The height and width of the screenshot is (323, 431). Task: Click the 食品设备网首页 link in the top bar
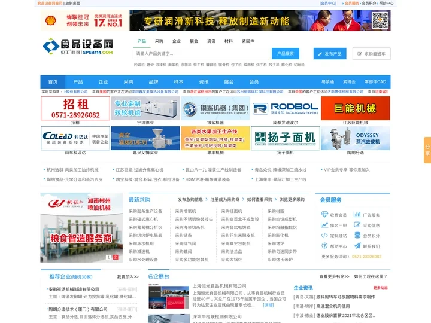[x=50, y=4]
